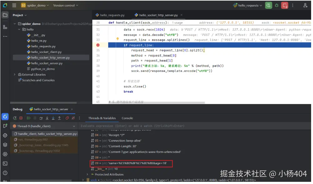This screenshot has height=184, width=313.
Task: Open the Version control dropdown
Action: (66, 5)
